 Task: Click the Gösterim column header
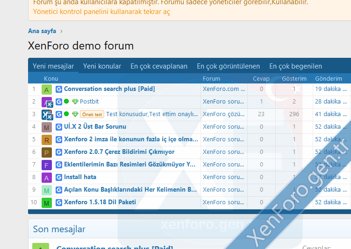tap(294, 79)
